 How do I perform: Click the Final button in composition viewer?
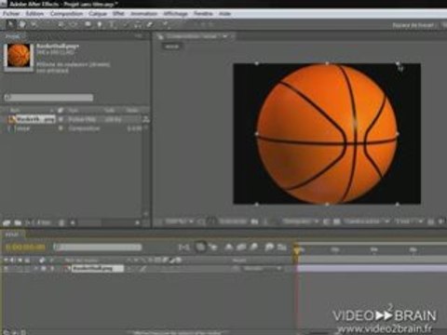[x=171, y=47]
